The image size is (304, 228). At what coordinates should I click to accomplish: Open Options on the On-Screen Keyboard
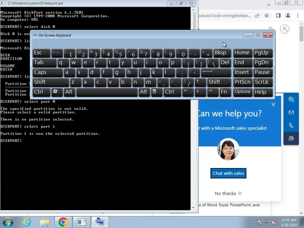(243, 92)
